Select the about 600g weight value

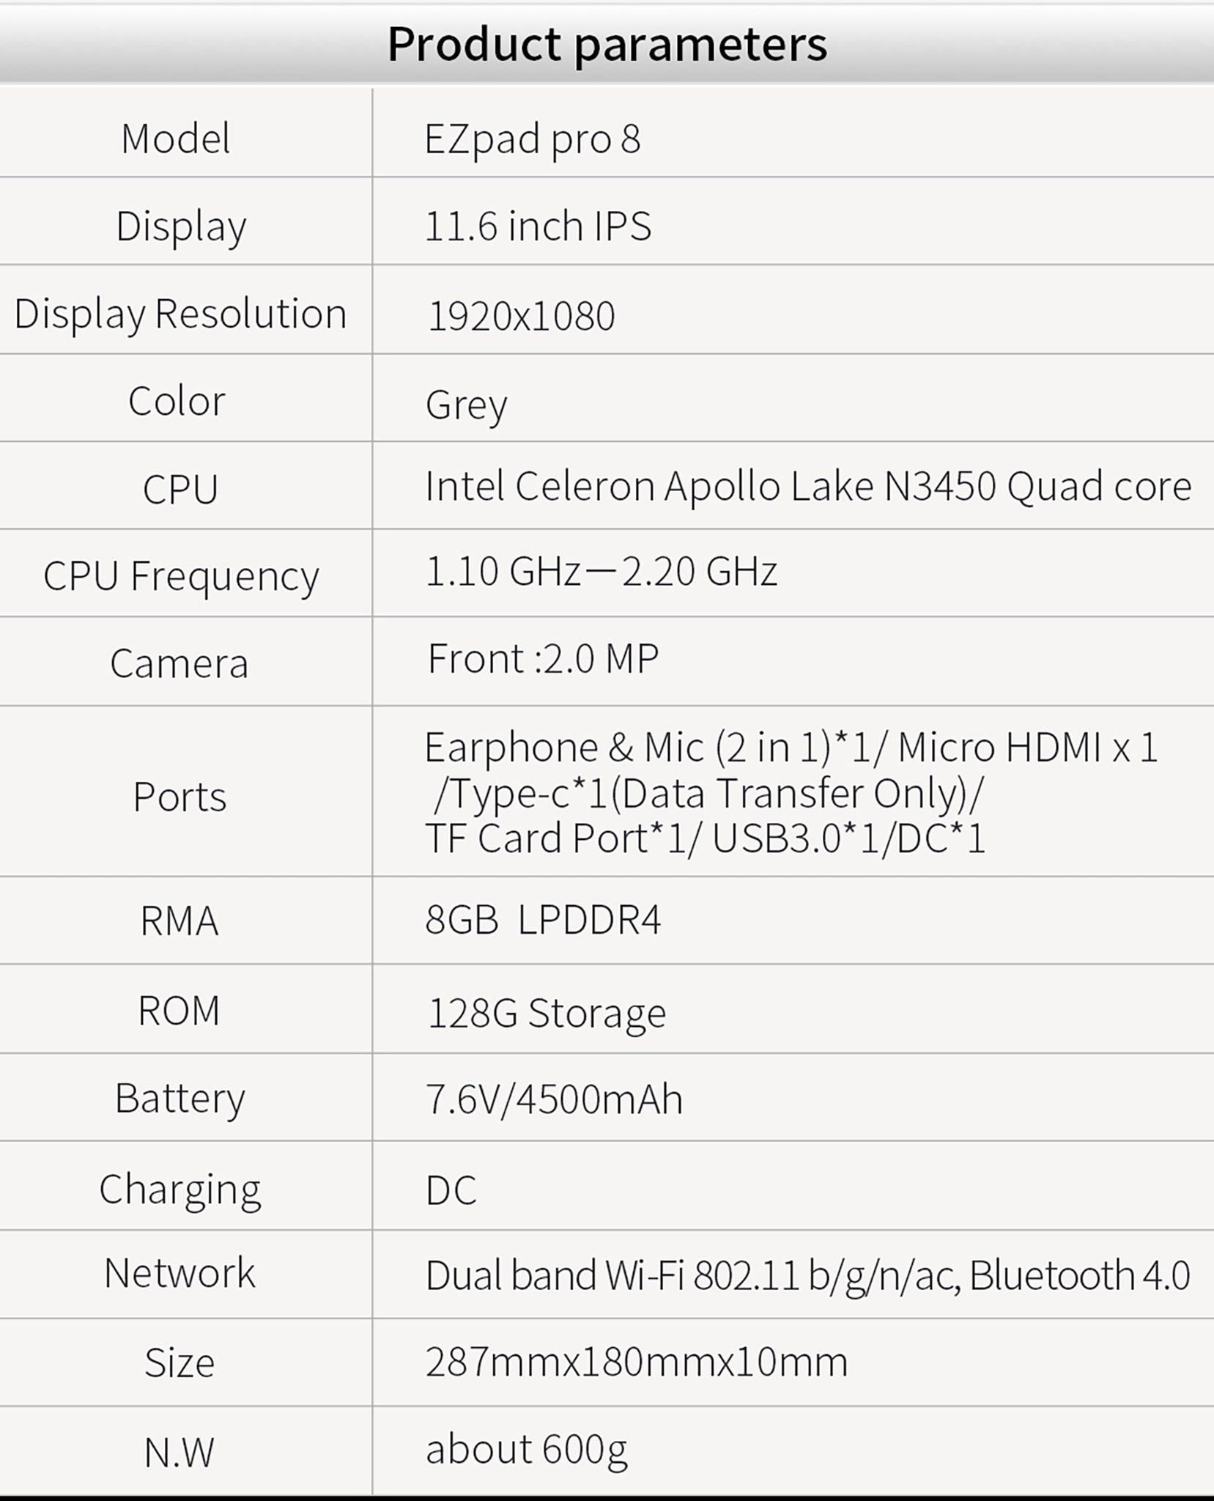pyautogui.click(x=526, y=1449)
